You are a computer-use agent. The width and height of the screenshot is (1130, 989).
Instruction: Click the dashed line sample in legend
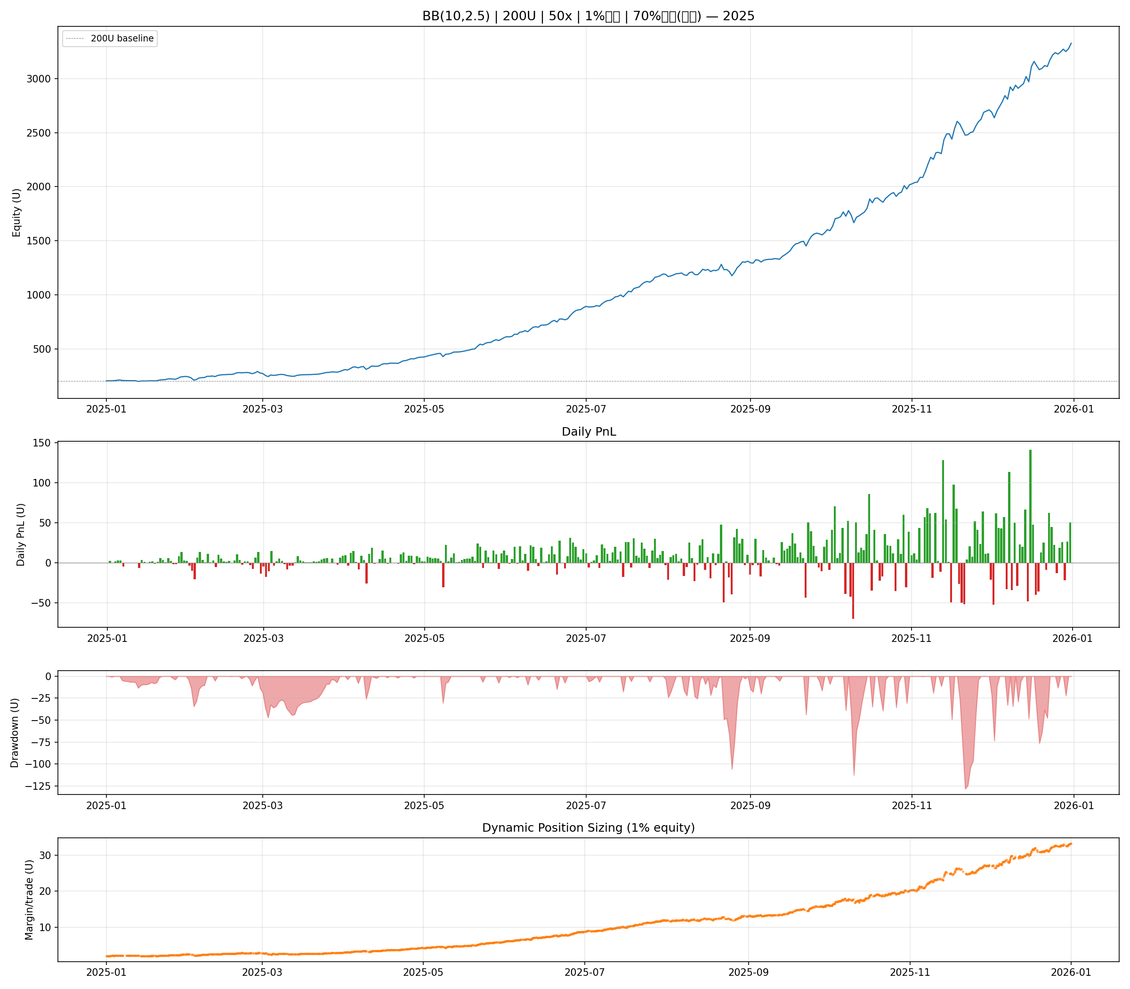point(75,39)
